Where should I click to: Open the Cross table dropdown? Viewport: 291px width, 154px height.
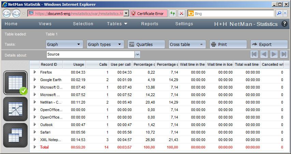tap(187, 44)
